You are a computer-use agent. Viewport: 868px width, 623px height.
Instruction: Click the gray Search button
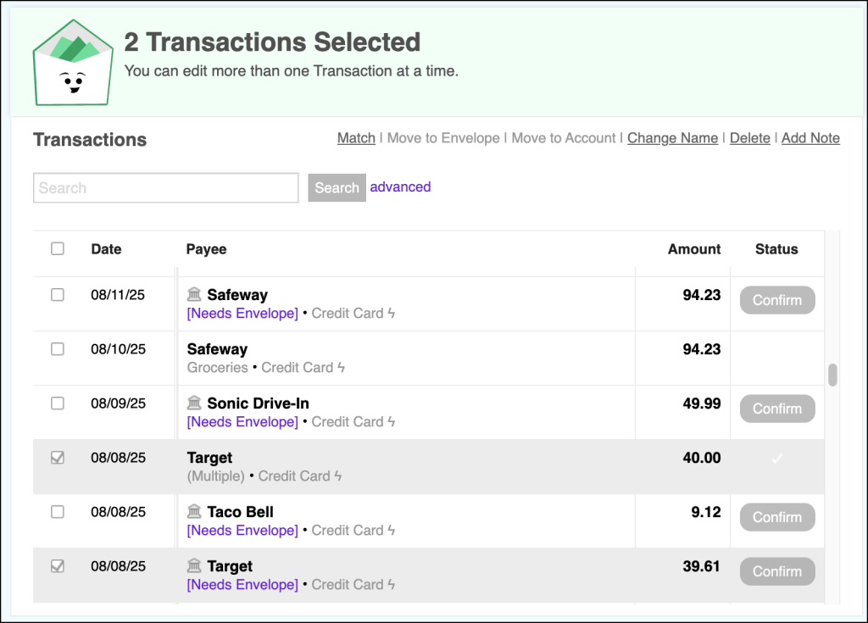(x=337, y=187)
